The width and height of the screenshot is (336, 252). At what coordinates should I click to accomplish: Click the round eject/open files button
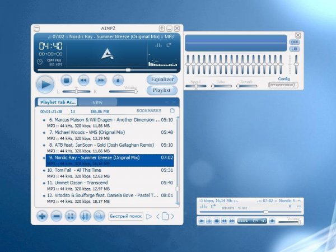point(118,80)
